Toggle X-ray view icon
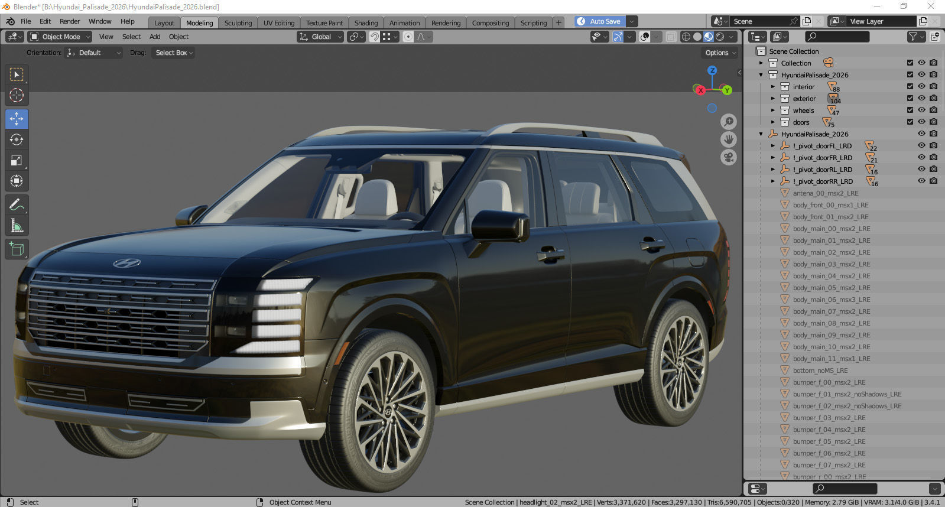The width and height of the screenshot is (945, 507). coord(671,37)
